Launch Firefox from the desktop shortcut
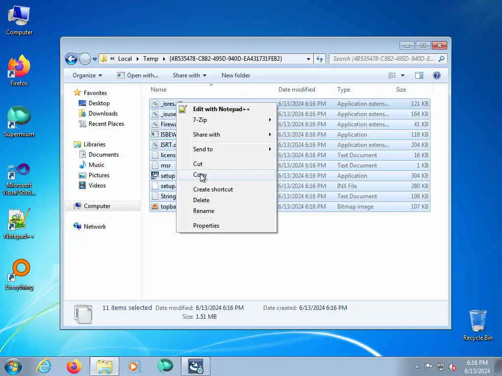Image resolution: width=502 pixels, height=376 pixels. pos(19,70)
